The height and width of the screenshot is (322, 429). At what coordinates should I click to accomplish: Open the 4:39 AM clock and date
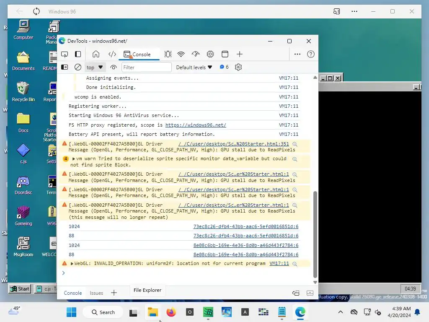(x=399, y=312)
